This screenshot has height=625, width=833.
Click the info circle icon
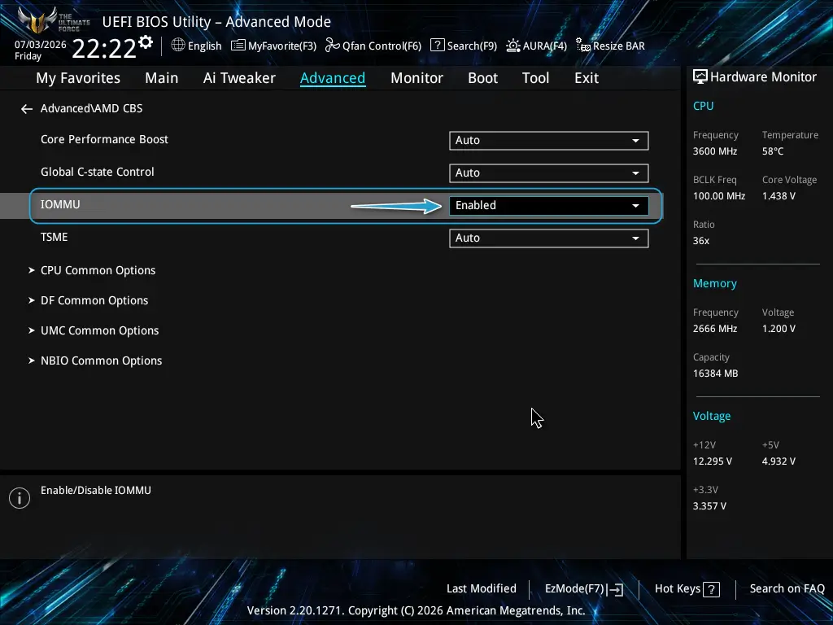coord(20,497)
